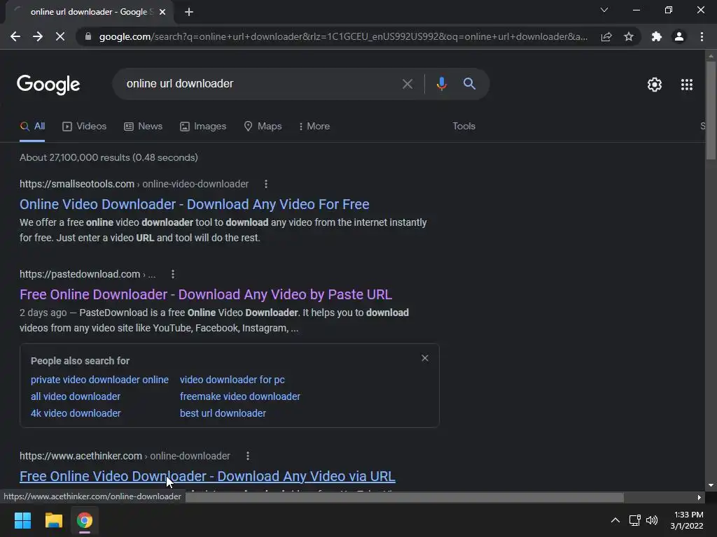Open options for the smallseotools result
This screenshot has height=537, width=717.
tap(265, 184)
